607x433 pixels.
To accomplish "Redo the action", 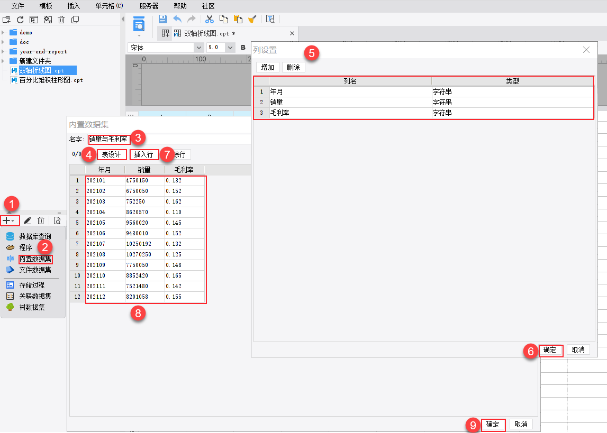I will point(191,19).
